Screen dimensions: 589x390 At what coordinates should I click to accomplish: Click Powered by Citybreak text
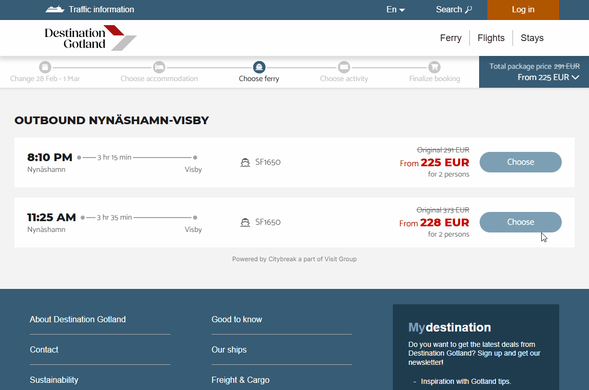pos(294,259)
